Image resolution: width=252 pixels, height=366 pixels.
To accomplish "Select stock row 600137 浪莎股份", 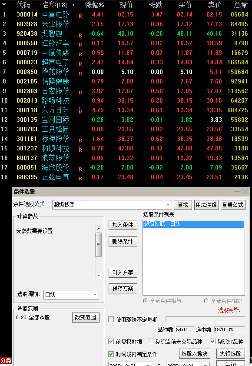I will pyautogui.click(x=126, y=158).
